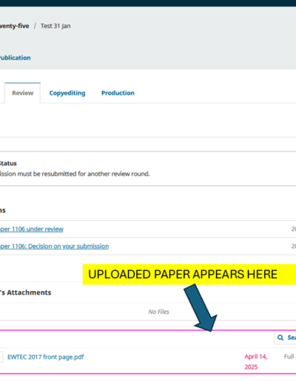Click the Attachments section heading
Viewport: 296px width, 381px height.
click(x=25, y=292)
